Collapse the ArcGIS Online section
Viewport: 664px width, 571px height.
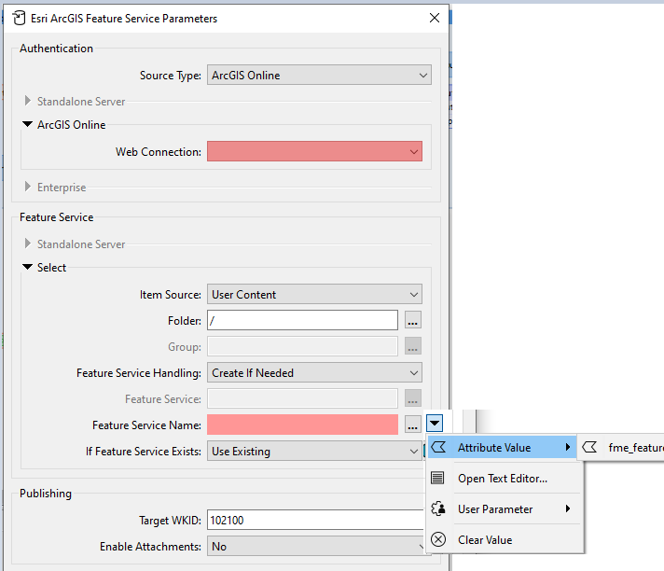[x=28, y=124]
